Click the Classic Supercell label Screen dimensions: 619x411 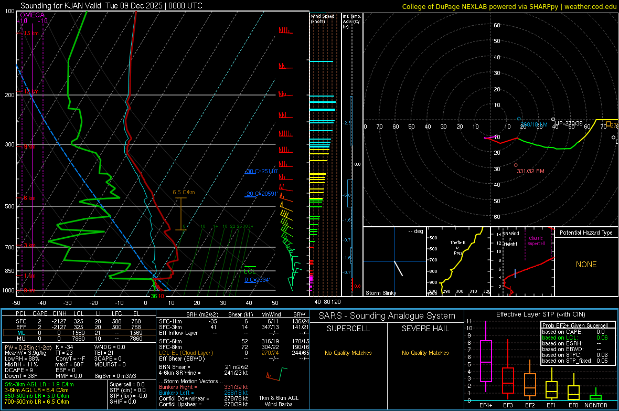[536, 241]
